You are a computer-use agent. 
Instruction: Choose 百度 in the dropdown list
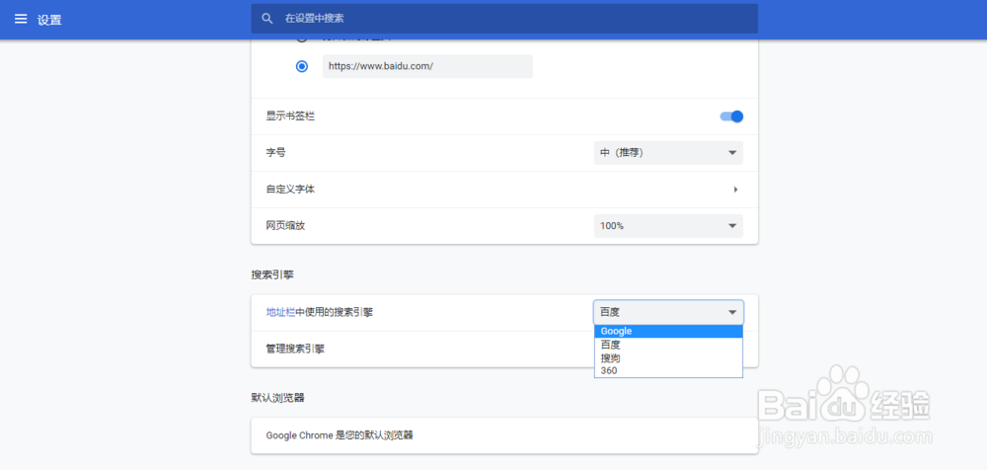pos(668,345)
